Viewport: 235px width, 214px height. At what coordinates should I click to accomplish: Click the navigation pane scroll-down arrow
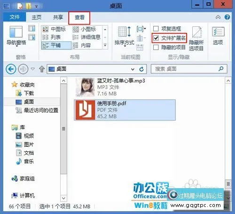coord(63,198)
